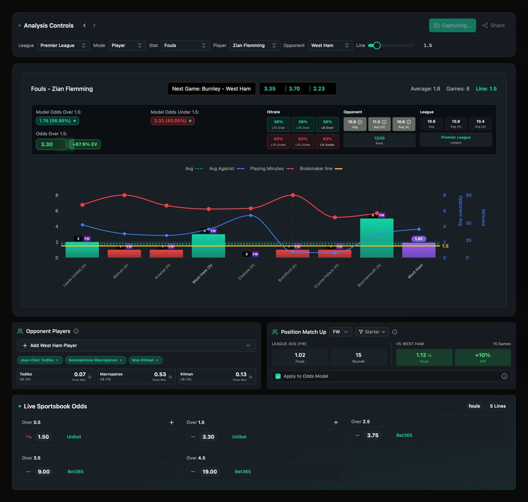Toggle the Avg Against legend item
The image size is (528, 502).
click(227, 169)
